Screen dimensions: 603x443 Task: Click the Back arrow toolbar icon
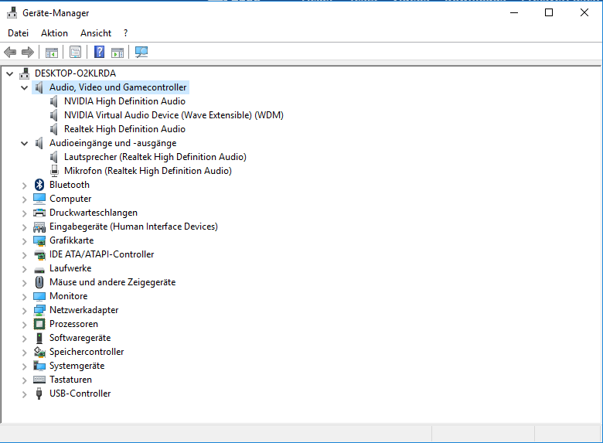click(10, 52)
